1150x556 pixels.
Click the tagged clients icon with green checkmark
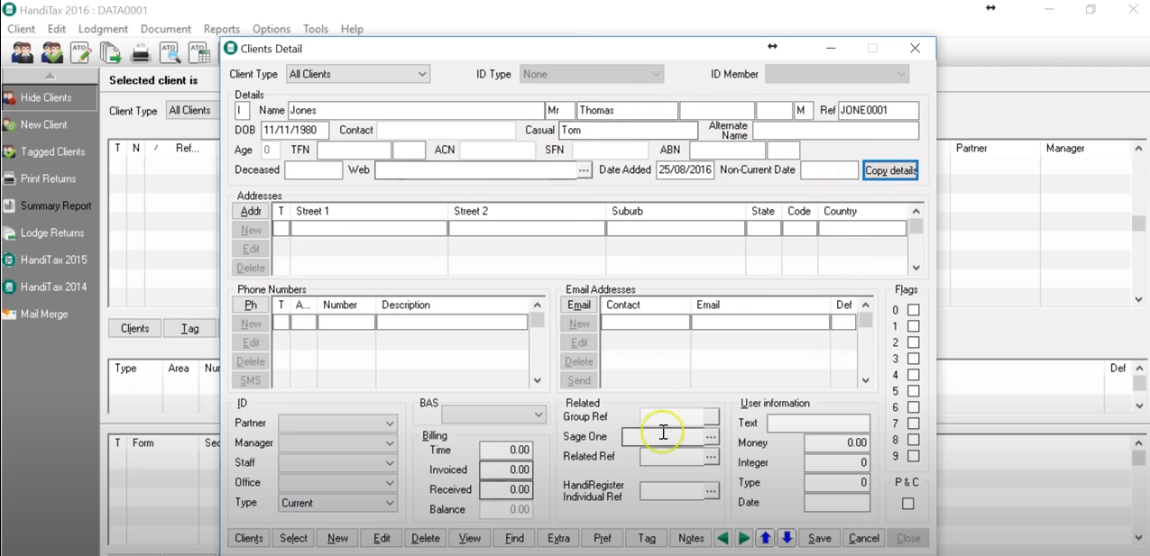click(52, 53)
